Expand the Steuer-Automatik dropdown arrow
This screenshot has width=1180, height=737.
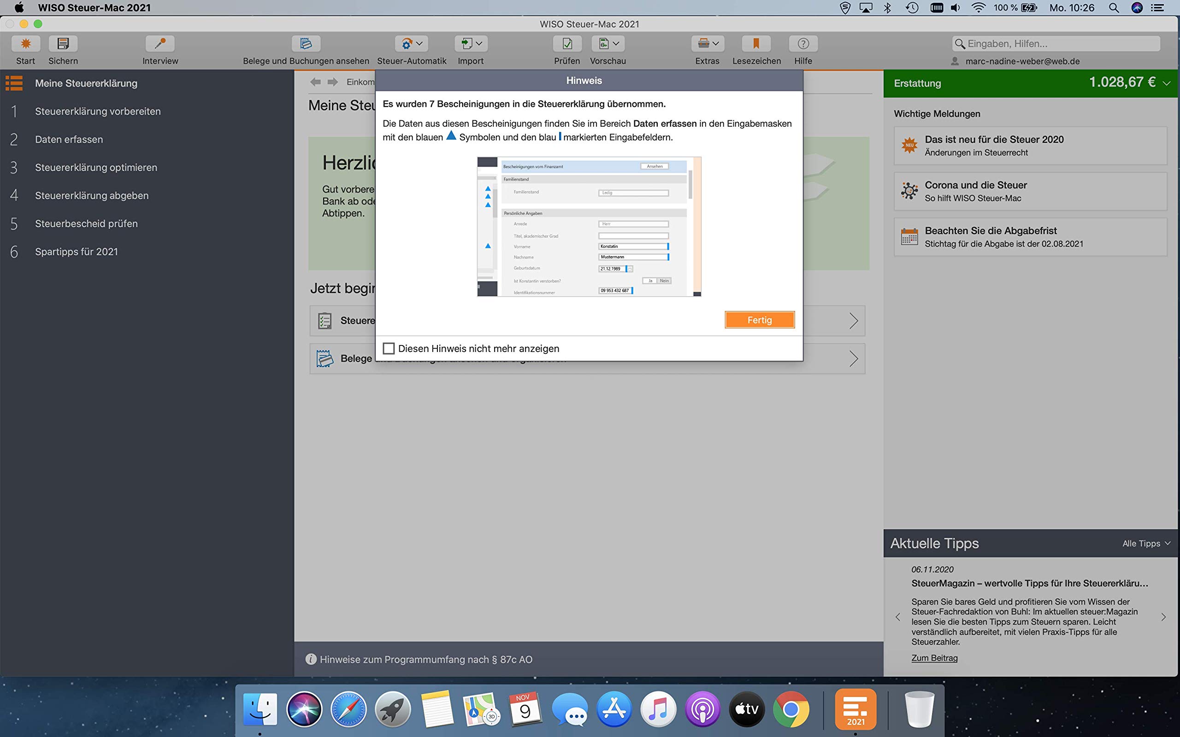[419, 43]
